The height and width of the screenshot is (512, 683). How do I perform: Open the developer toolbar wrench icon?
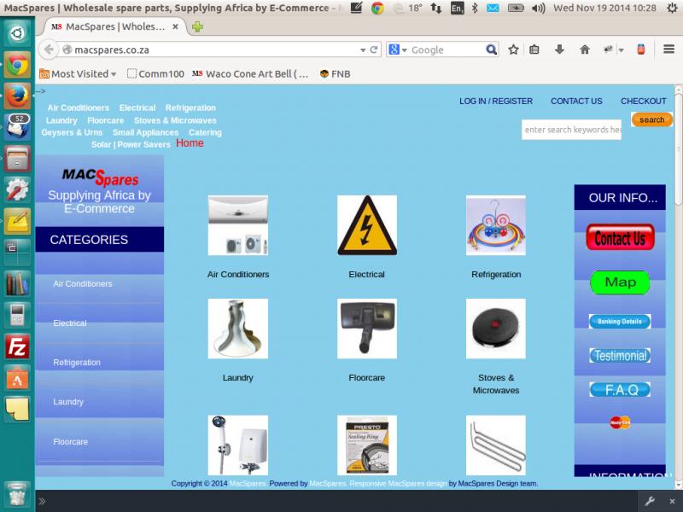tap(650, 501)
